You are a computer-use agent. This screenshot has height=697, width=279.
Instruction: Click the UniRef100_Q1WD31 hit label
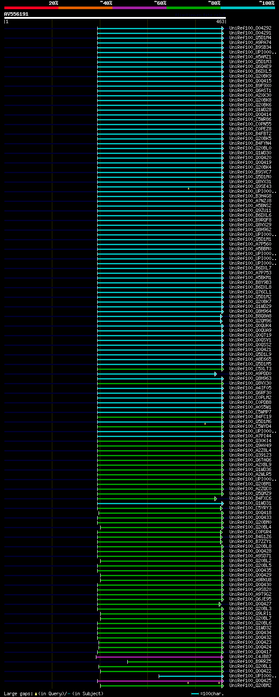point(250,503)
